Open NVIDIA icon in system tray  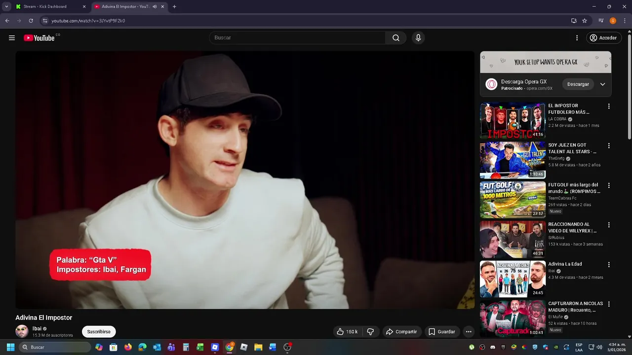point(556,347)
